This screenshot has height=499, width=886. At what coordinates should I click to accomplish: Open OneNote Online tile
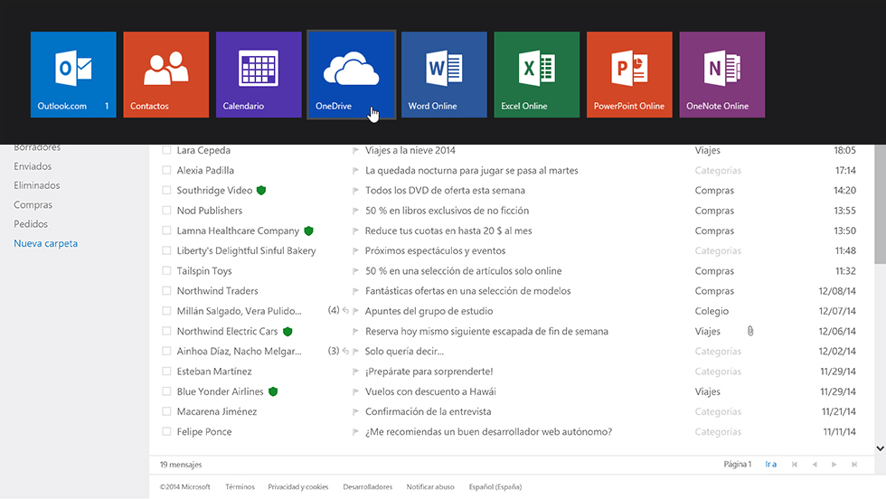722,75
